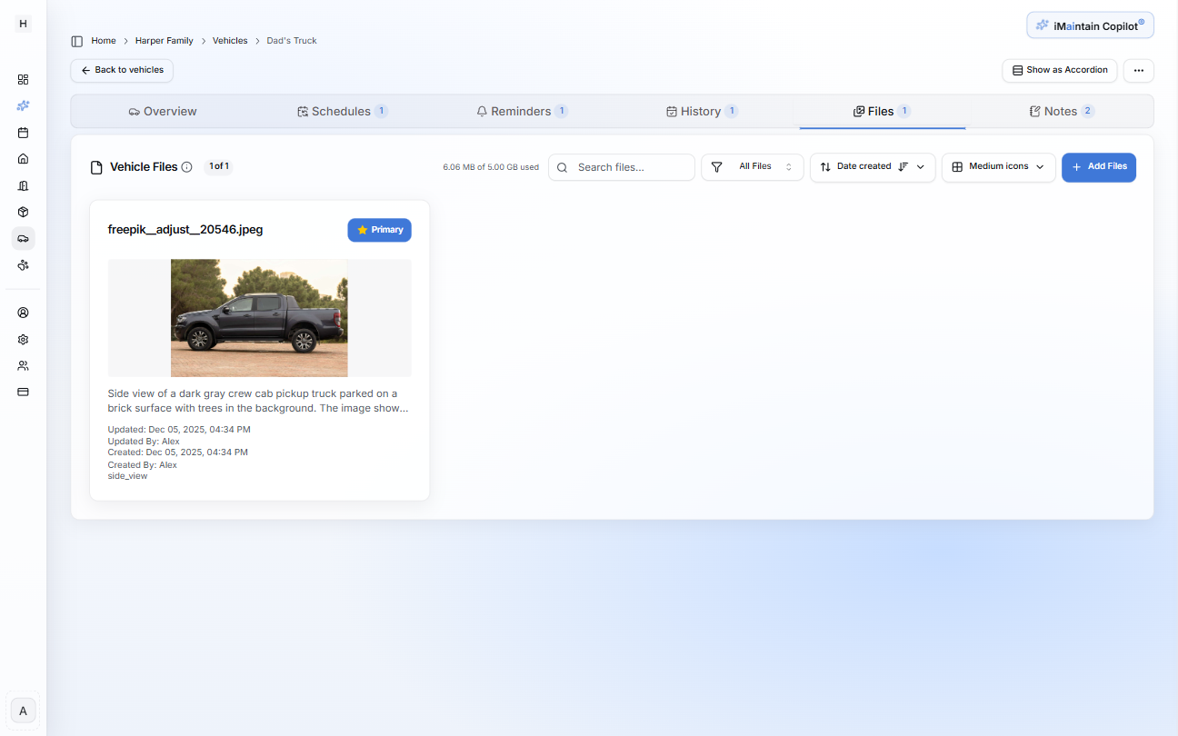
Task: Click the calendar icon in the left sidebar
Action: pos(23,133)
